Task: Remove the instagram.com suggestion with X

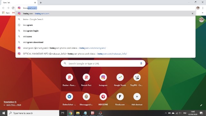Action: (x=192, y=14)
